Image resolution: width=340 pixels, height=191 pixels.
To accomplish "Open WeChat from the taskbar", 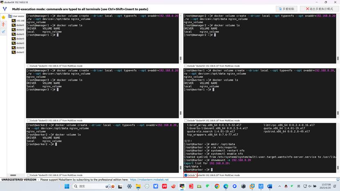I will point(208,186).
